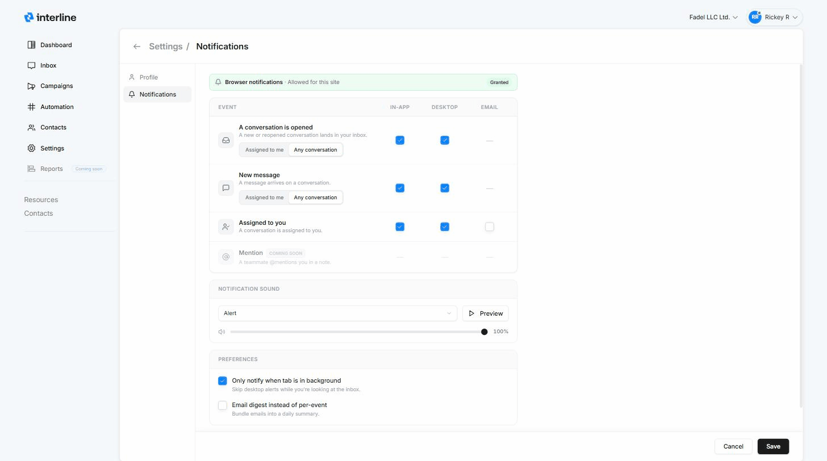Click lower Contacts link under Resources
Image resolution: width=827 pixels, height=461 pixels.
(39, 213)
